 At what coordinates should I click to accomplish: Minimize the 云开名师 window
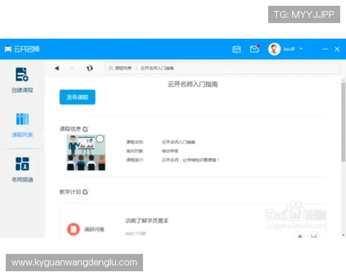[x=325, y=49]
